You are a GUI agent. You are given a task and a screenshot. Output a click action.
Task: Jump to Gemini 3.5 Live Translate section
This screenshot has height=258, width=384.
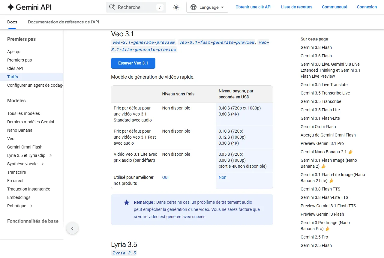(x=324, y=85)
